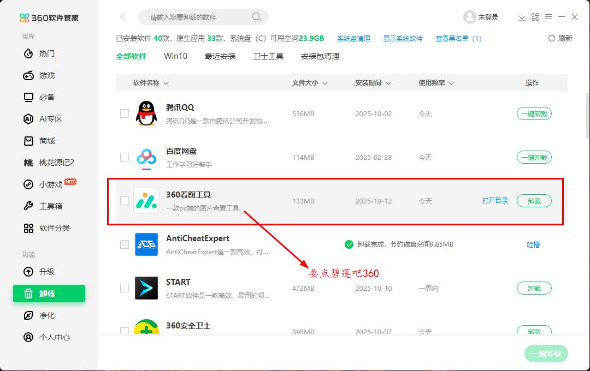Open the 净化 sidebar icon
The width and height of the screenshot is (590, 371).
tap(28, 315)
